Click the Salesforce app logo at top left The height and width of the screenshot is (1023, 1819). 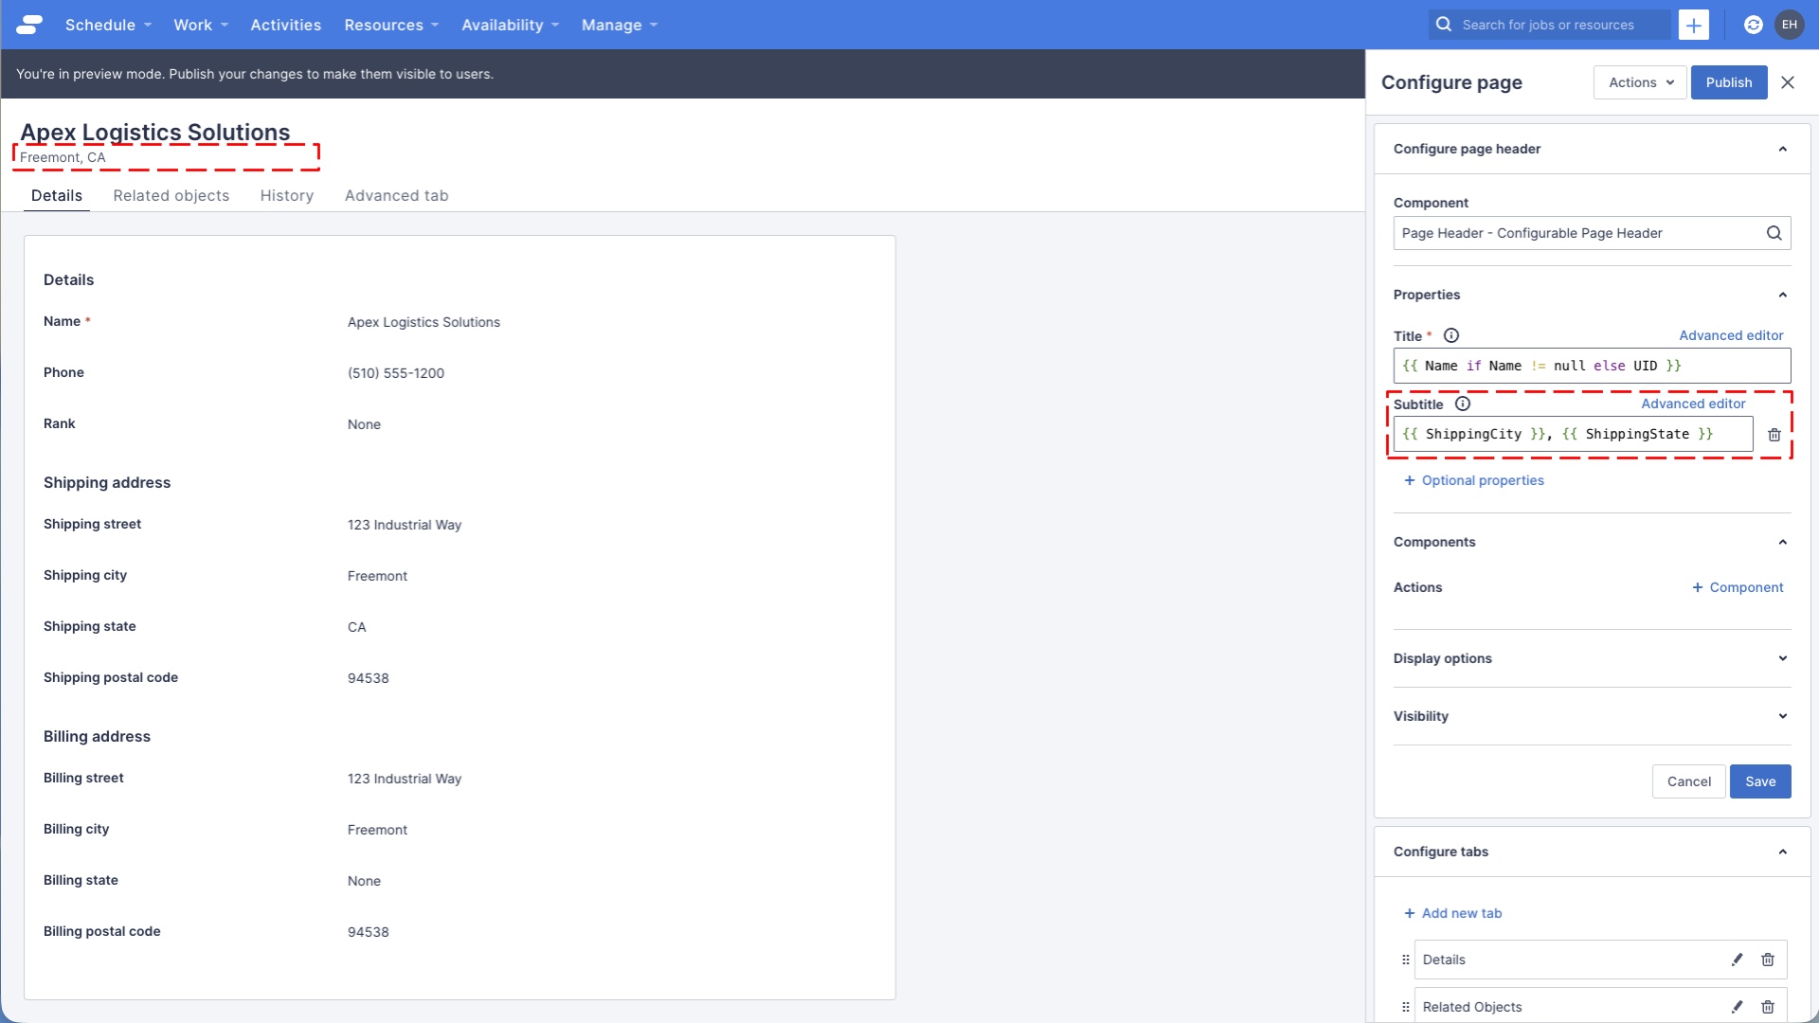coord(28,25)
